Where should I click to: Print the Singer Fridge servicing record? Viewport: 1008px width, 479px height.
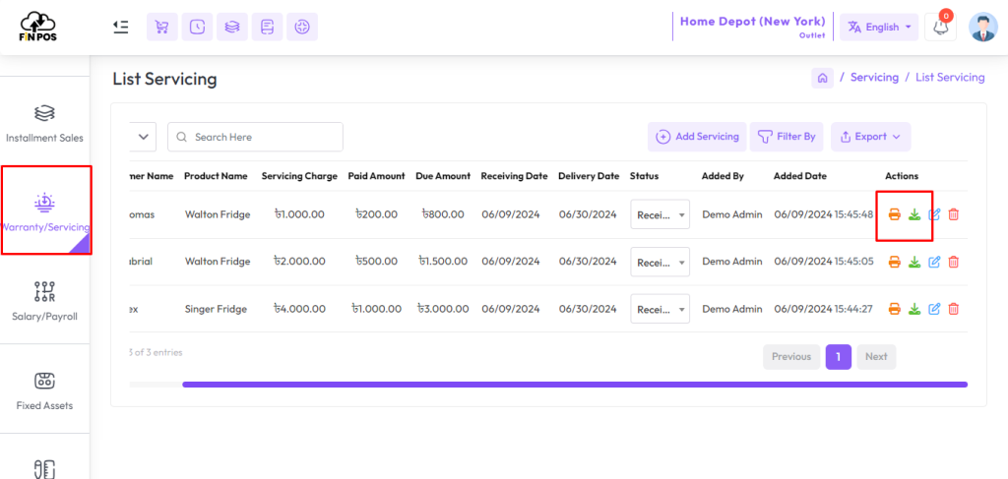894,309
